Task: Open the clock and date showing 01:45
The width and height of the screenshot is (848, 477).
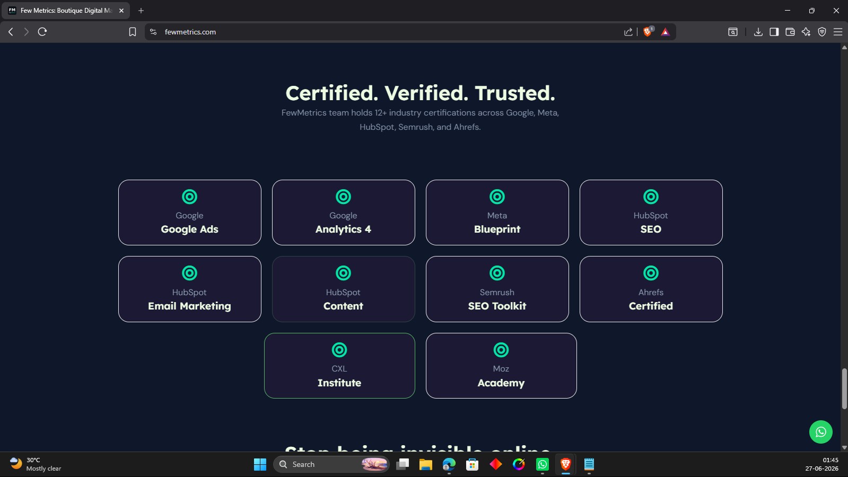Action: tap(821, 464)
